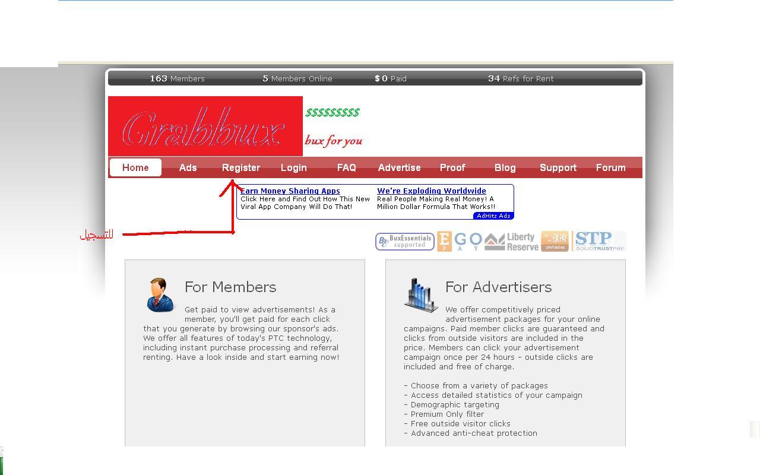760x475 pixels.
Task: Click the $0 Paid statistic
Action: point(391,78)
